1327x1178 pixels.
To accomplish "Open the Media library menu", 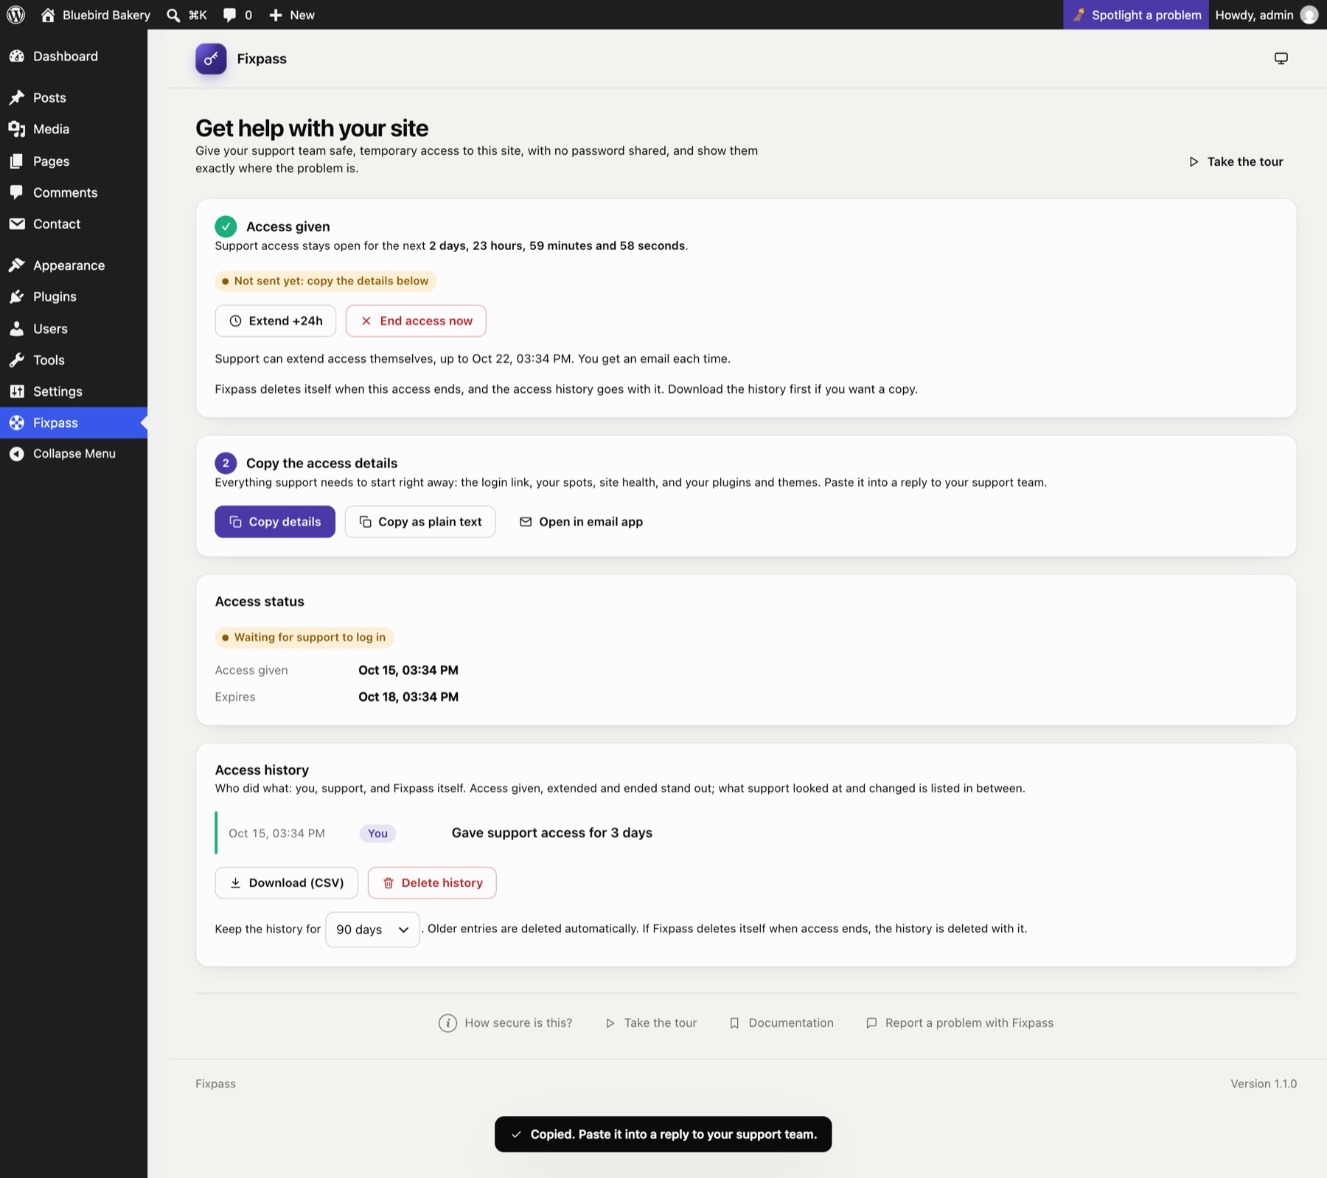I will pos(74,129).
